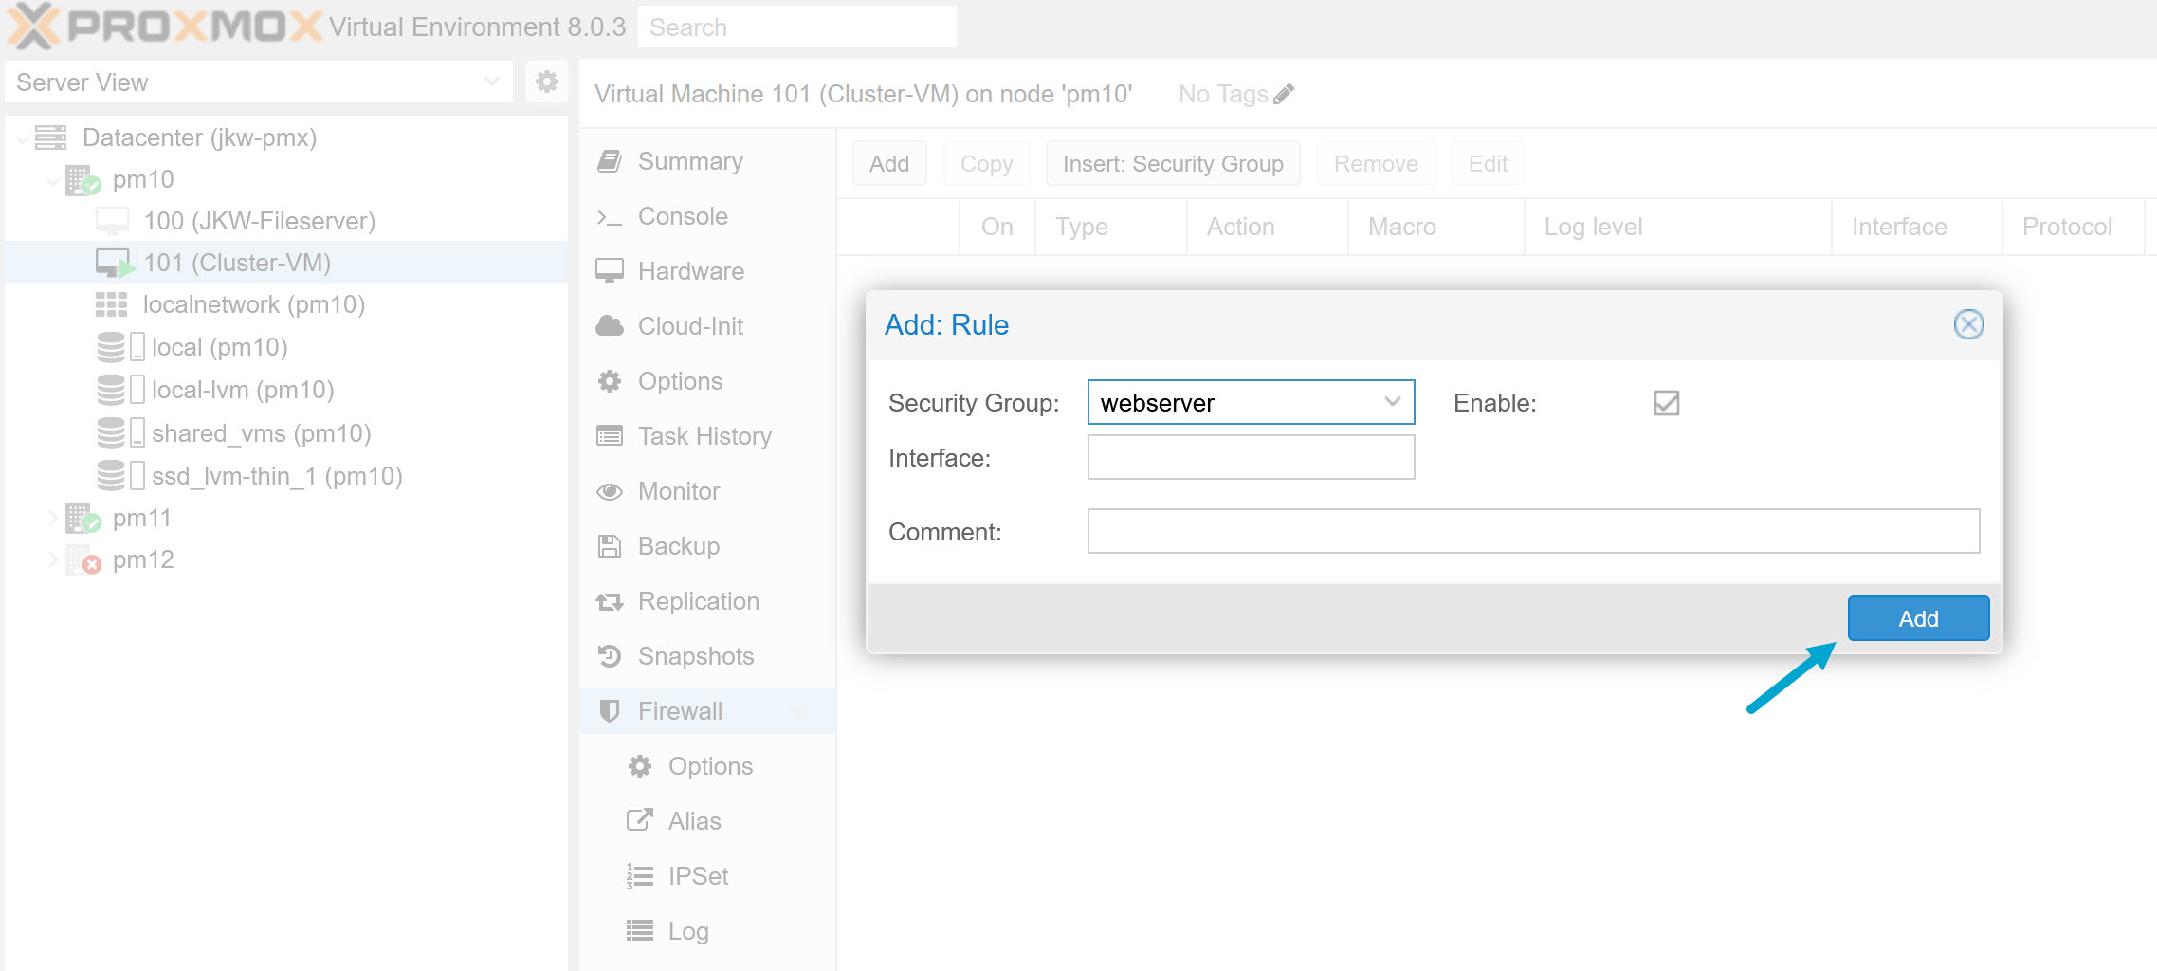Toggle the Firewall Options gear entry
Viewport: 2157px width, 971px height.
pos(641,765)
